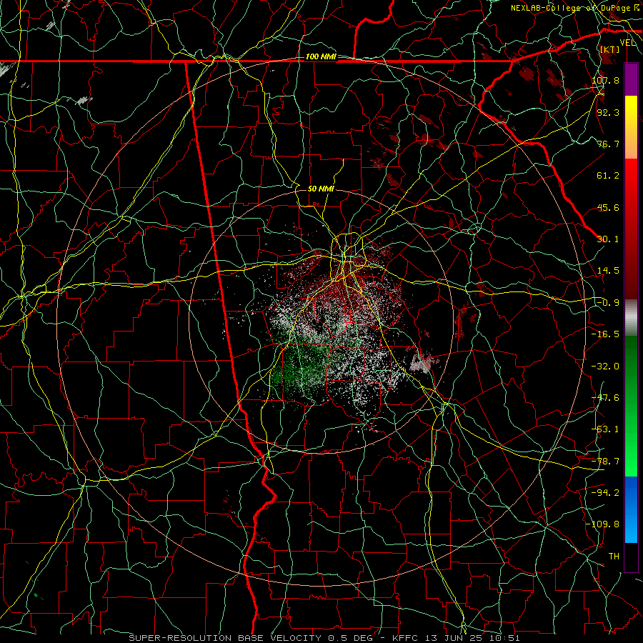The width and height of the screenshot is (643, 643).
Task: Click the [KT] units label
Action: pyautogui.click(x=610, y=49)
